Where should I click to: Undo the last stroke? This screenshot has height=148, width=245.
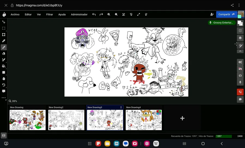94,14
